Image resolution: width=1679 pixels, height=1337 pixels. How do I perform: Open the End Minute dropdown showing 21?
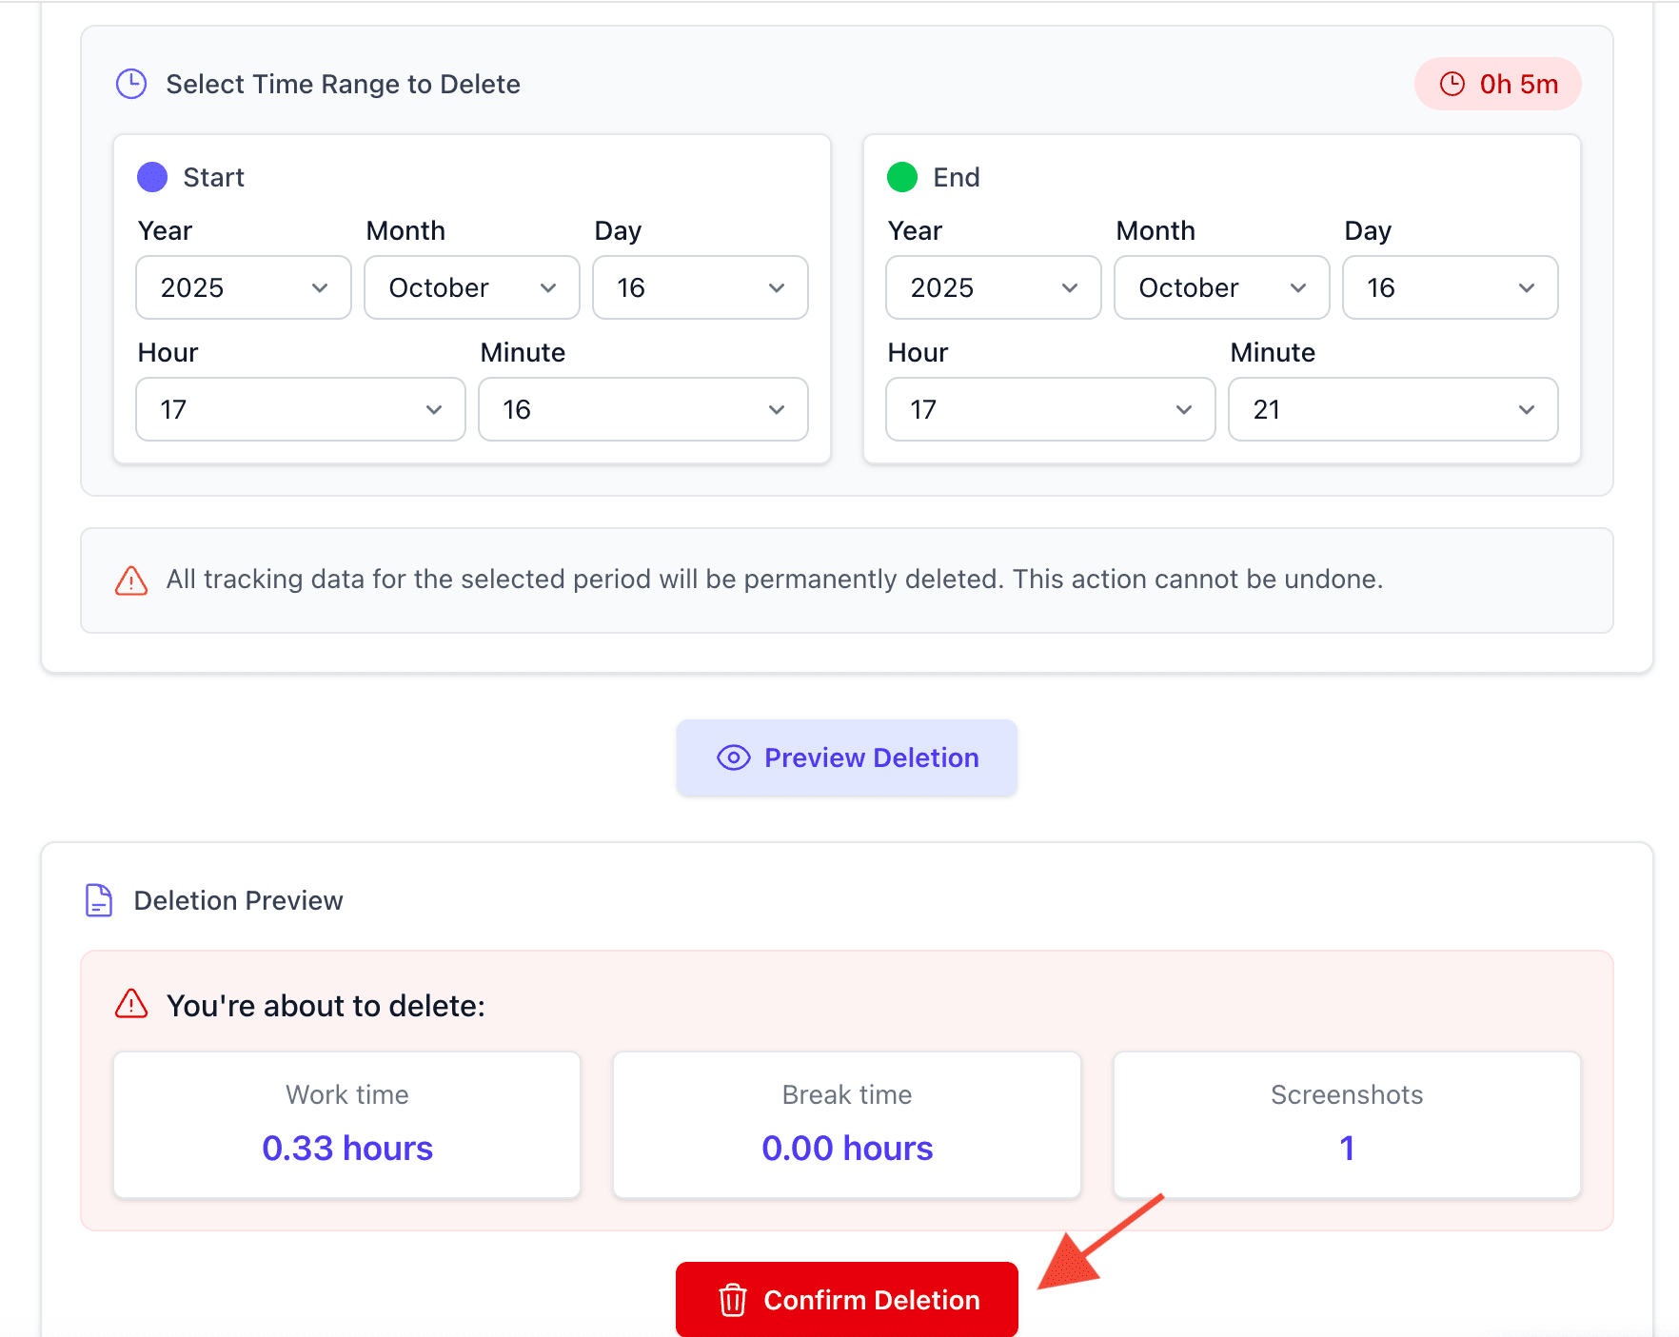(x=1392, y=409)
